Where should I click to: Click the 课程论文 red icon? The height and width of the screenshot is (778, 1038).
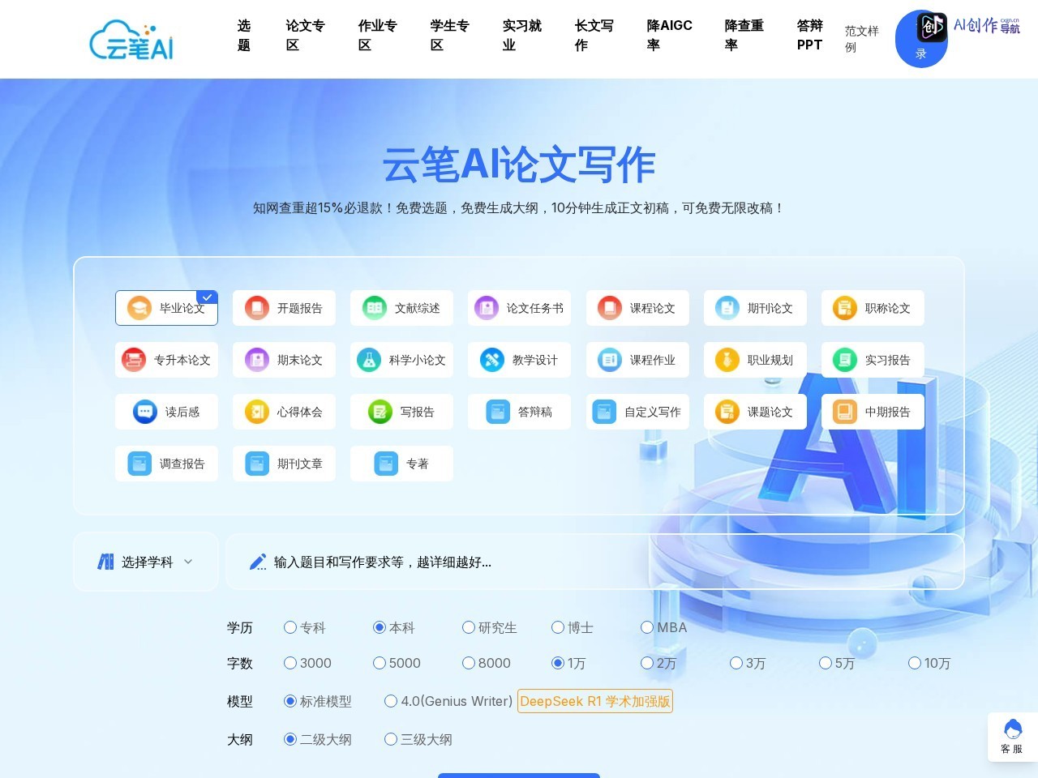click(610, 308)
